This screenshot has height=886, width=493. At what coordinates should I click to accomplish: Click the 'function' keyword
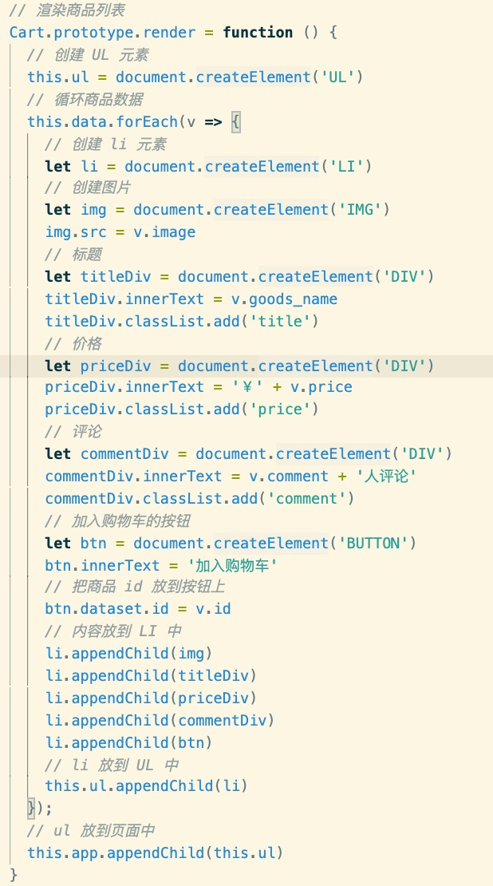[258, 32]
